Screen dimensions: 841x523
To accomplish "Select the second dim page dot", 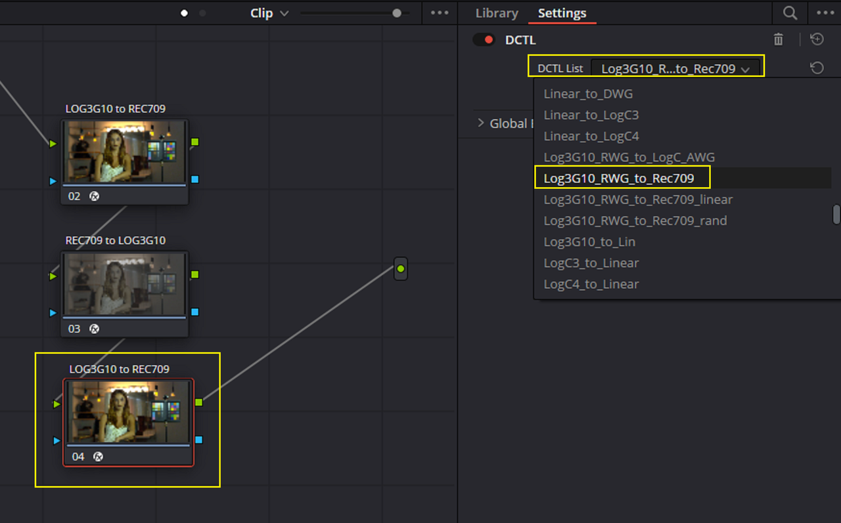I will coord(202,13).
